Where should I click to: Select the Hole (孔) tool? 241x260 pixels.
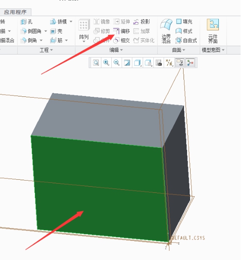[26, 21]
